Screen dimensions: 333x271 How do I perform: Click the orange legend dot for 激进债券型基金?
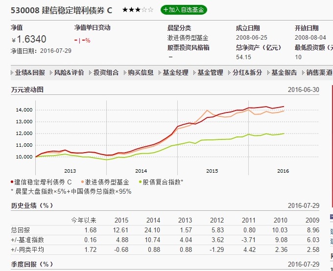pos(82,182)
